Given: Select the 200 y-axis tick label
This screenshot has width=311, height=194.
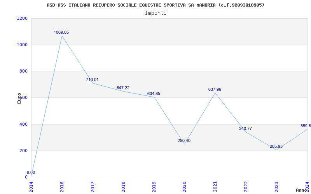Looking at the screenshot, I should (23, 151).
